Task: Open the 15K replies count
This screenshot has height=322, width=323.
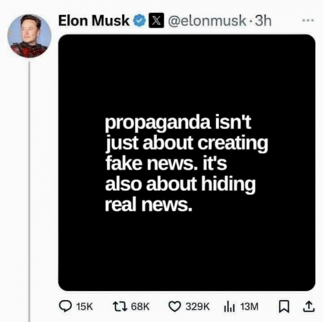Action: point(85,307)
